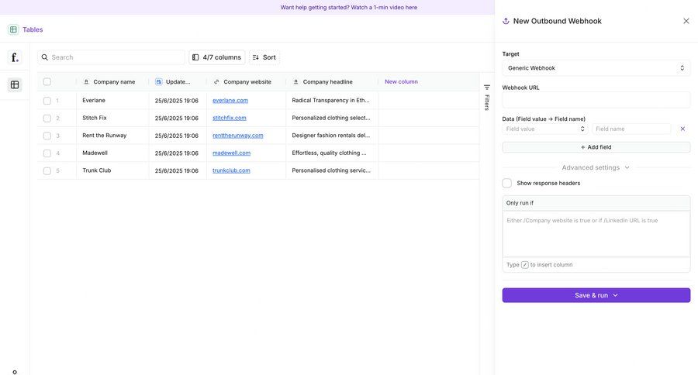Click the Company name column type icon
Image resolution: width=698 pixels, height=375 pixels.
86,82
